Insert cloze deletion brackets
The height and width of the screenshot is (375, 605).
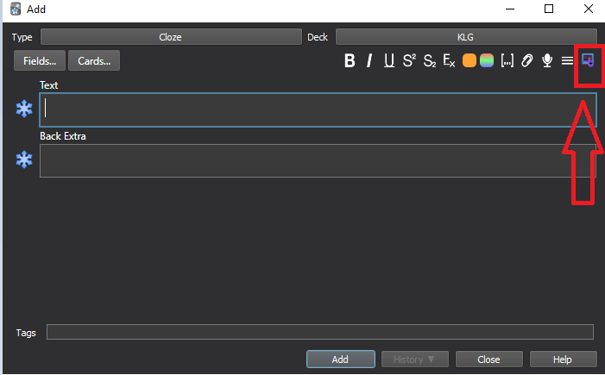click(x=507, y=60)
